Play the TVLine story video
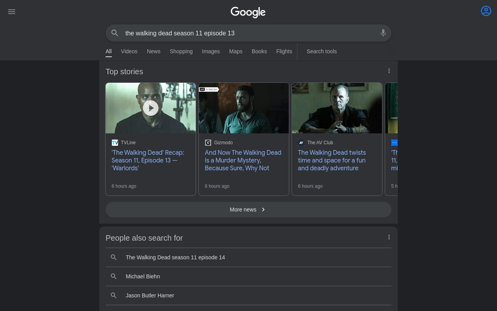497x311 pixels. tap(151, 108)
